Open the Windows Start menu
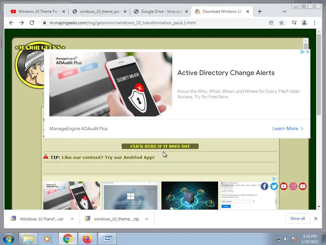This screenshot has width=326, height=245. [x=8, y=239]
